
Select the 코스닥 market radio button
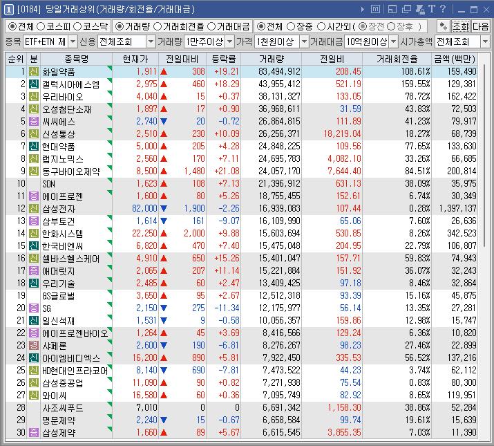click(x=77, y=26)
